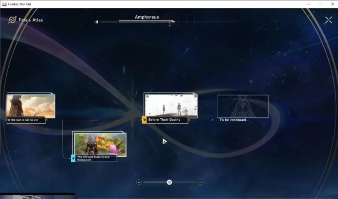This screenshot has width=338, height=199.
Task: Open The Chrysos Maze Grand Restaurant thumbnail
Action: click(100, 144)
